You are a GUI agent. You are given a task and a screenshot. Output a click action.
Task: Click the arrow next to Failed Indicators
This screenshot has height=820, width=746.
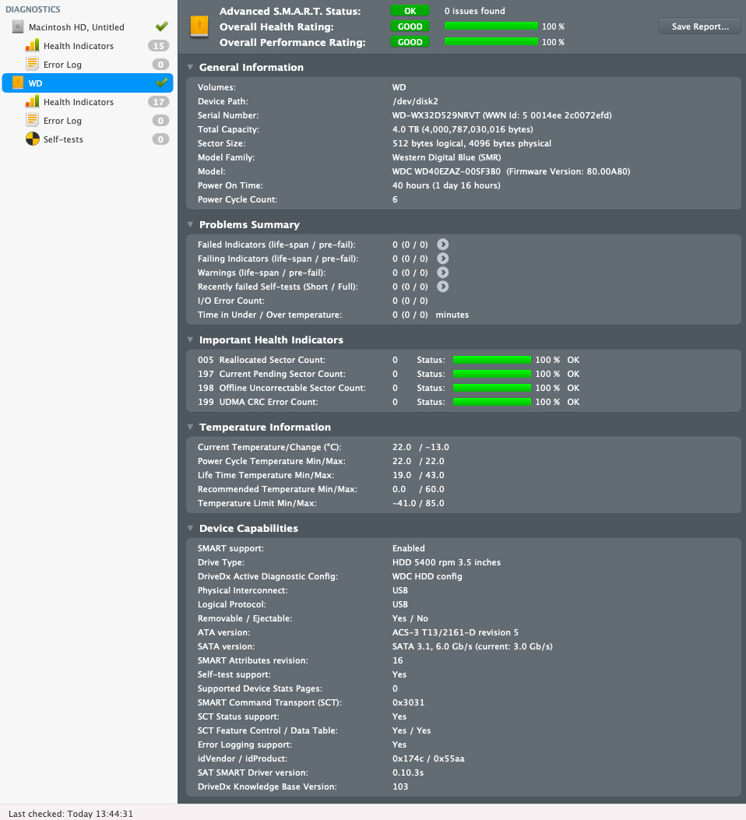443,245
